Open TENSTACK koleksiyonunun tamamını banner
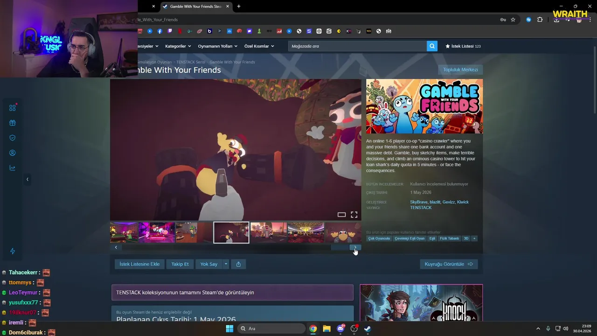This screenshot has height=336, width=597. pyautogui.click(x=232, y=293)
